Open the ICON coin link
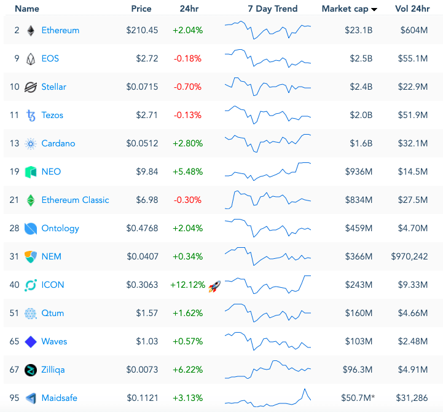The width and height of the screenshot is (443, 412). click(x=53, y=285)
